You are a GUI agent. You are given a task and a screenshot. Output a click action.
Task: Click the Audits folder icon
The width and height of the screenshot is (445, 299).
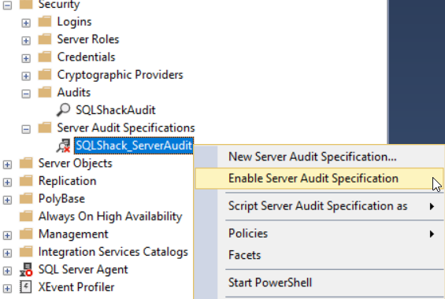point(45,92)
